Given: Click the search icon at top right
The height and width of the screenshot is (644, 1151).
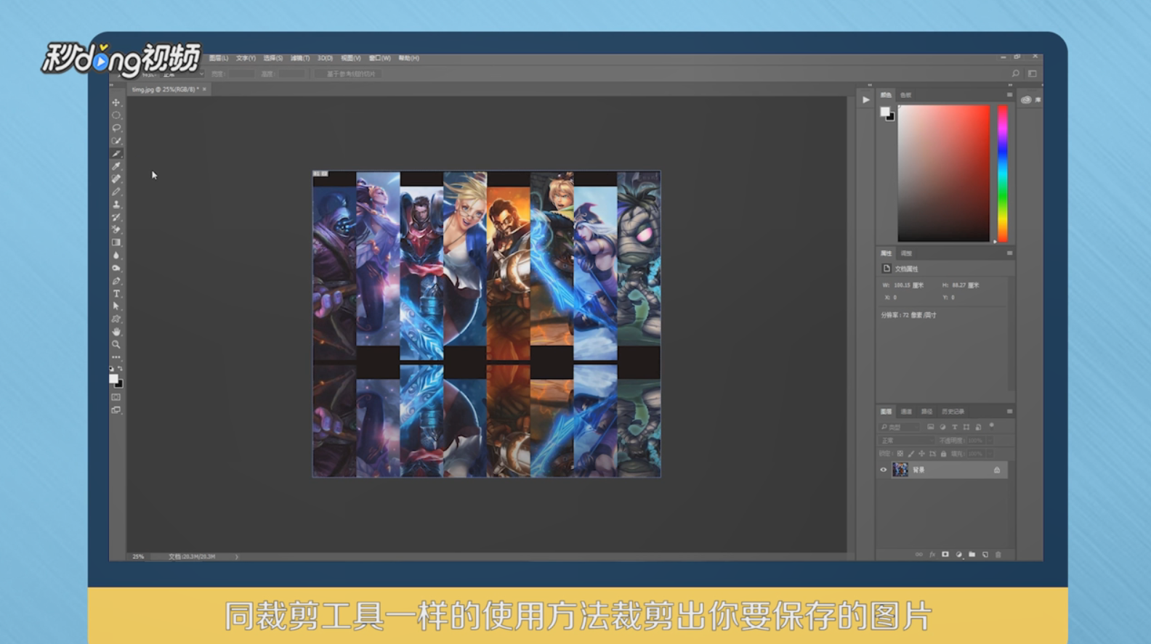Looking at the screenshot, I should coord(1015,73).
